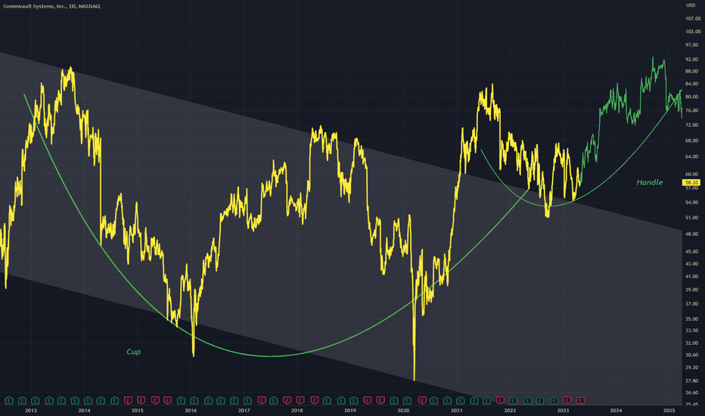The width and height of the screenshot is (705, 416).
Task: Click the 48.00 price axis label
Action: [x=693, y=234]
